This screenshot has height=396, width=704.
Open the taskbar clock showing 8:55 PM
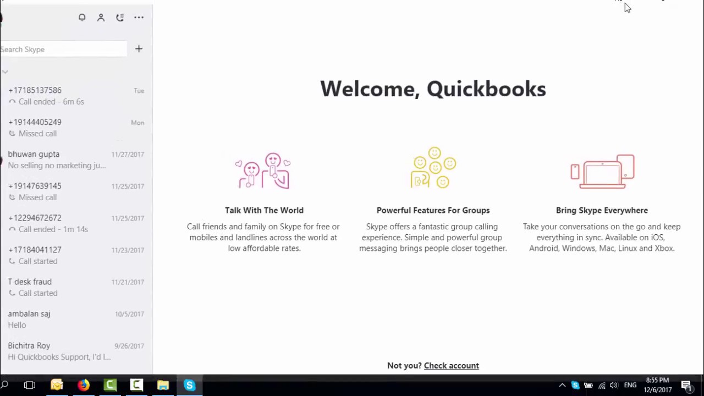pyautogui.click(x=658, y=385)
